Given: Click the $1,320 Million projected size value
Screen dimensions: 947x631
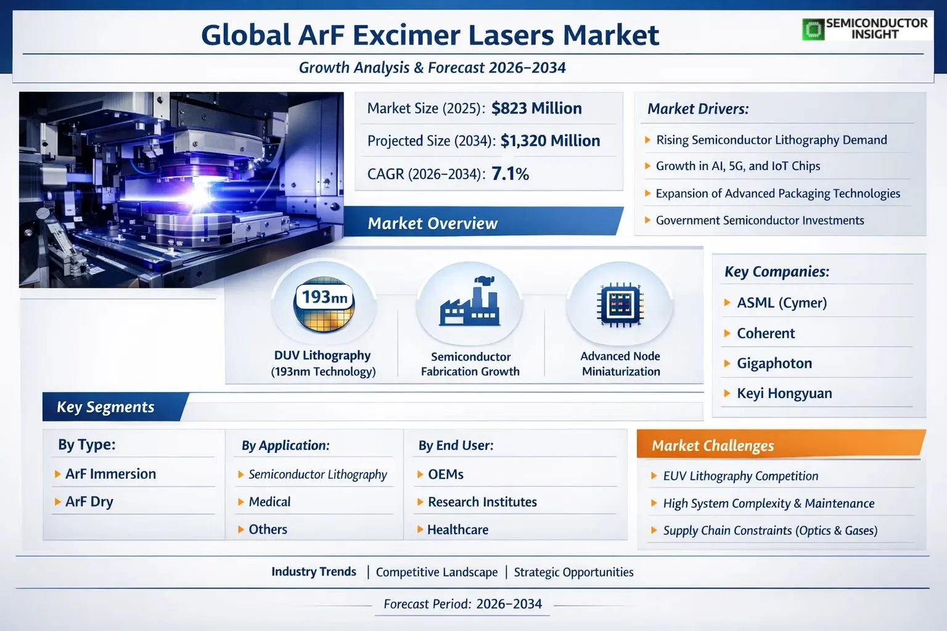Looking at the screenshot, I should coord(550,141).
